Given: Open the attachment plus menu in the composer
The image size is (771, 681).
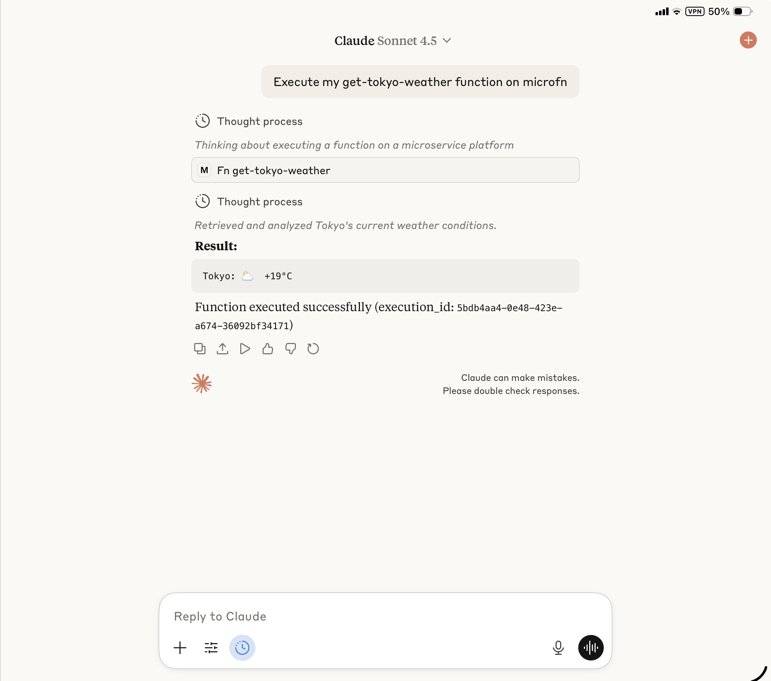Looking at the screenshot, I should 180,647.
